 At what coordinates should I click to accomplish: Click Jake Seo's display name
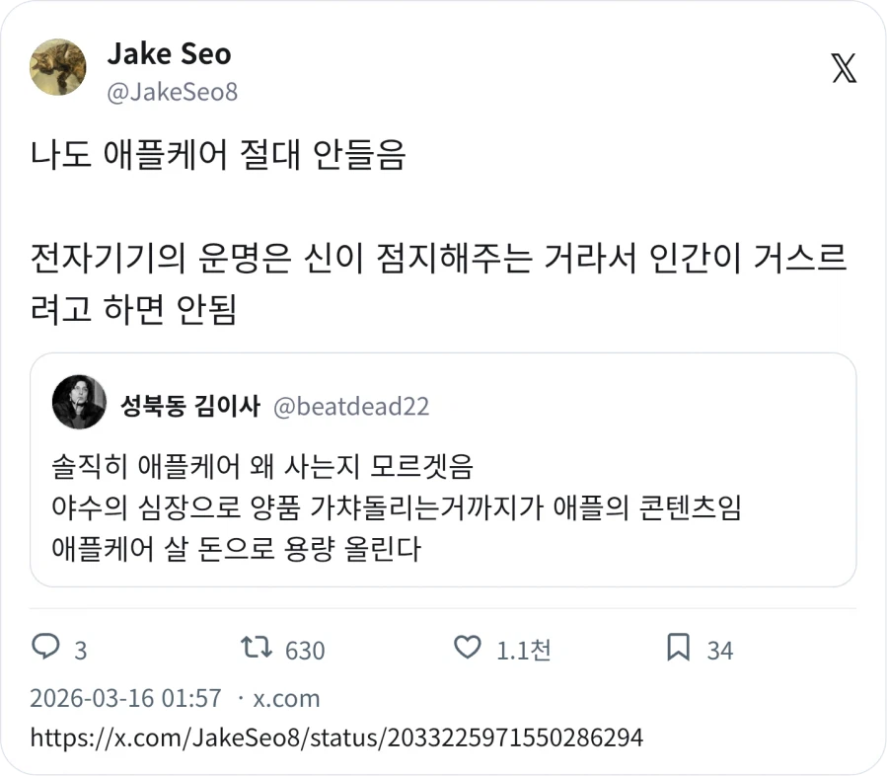coord(168,55)
